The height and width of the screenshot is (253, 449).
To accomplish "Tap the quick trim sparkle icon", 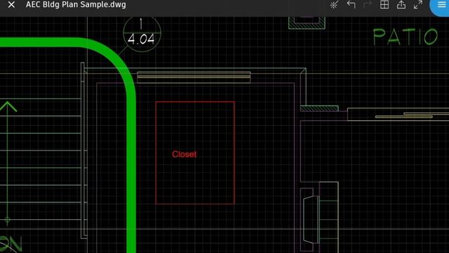I will tap(334, 5).
